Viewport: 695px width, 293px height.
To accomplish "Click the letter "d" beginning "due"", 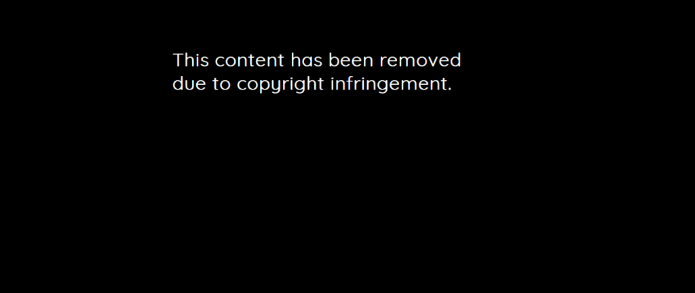I will pos(178,83).
